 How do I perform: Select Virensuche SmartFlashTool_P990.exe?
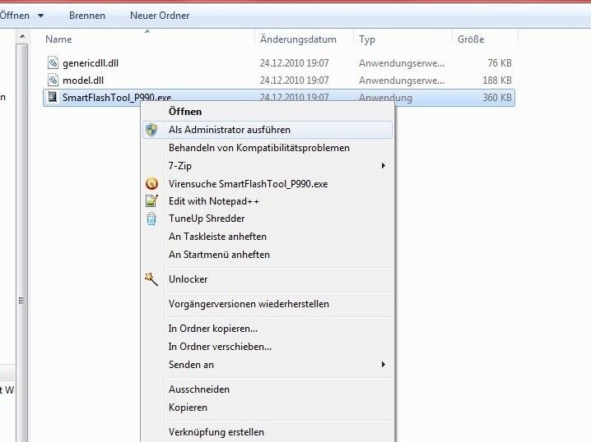pos(268,183)
